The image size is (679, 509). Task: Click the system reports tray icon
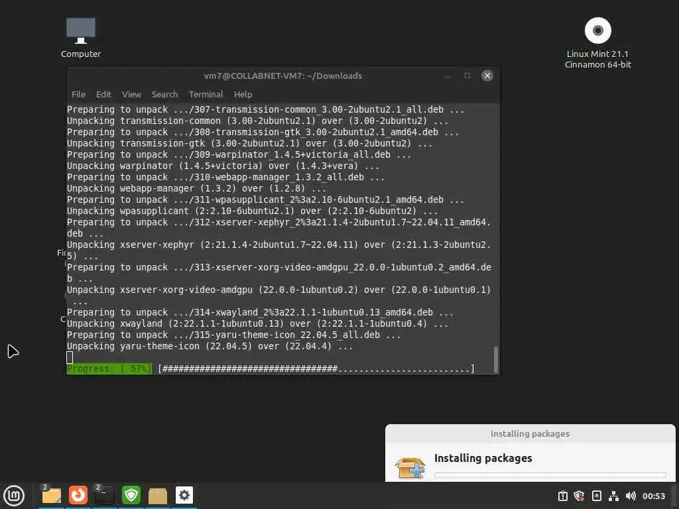[562, 496]
